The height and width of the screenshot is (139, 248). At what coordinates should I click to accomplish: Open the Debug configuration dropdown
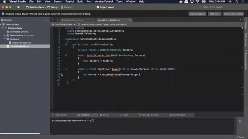pos(52,7)
